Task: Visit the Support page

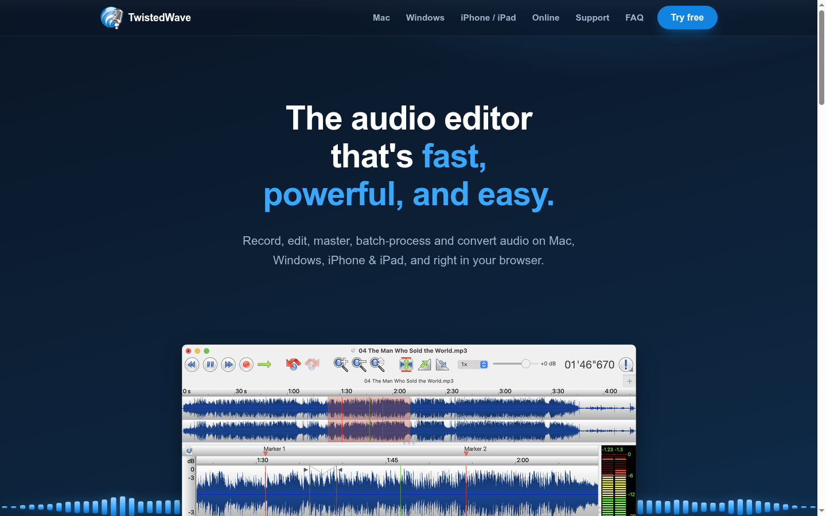Action: point(593,18)
